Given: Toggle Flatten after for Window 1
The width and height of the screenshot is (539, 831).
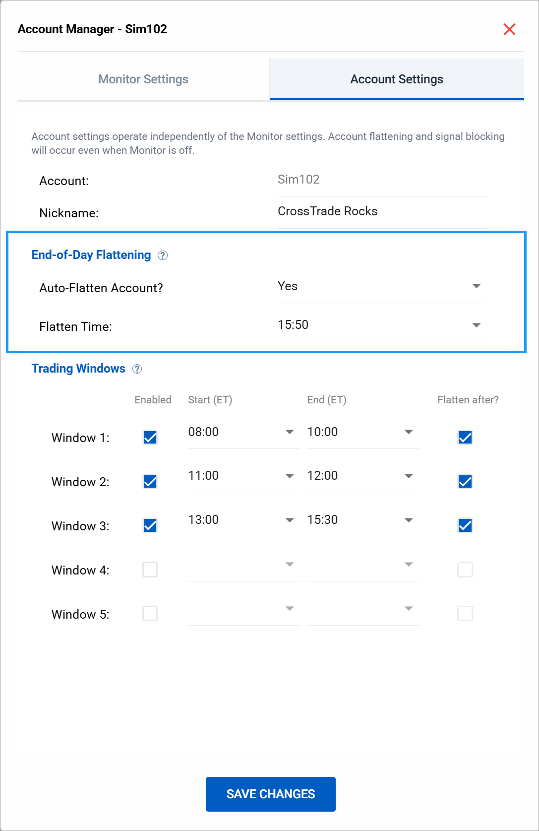Looking at the screenshot, I should pyautogui.click(x=465, y=438).
